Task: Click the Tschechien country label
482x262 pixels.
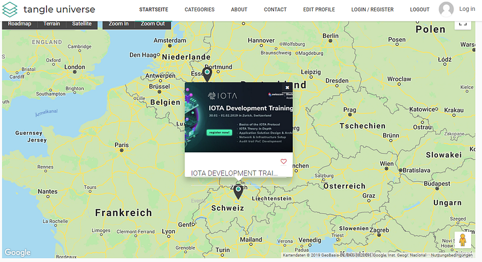Action: coord(363,126)
